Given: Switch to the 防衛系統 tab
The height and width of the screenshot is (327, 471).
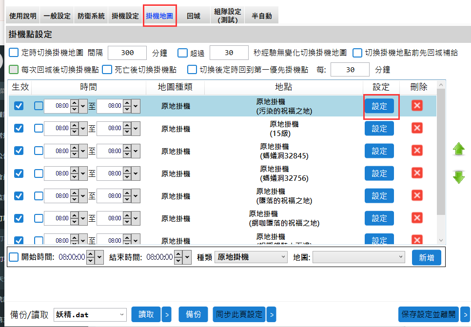Looking at the screenshot, I should [x=91, y=16].
